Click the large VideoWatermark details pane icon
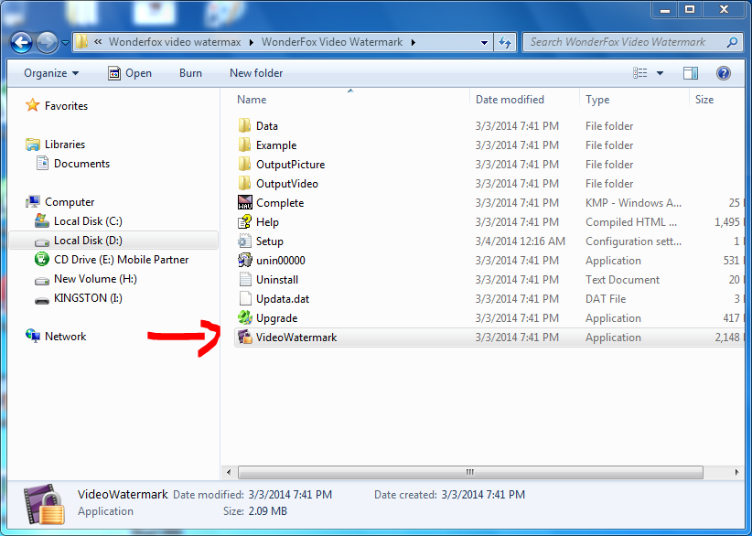The width and height of the screenshot is (752, 536). (44, 504)
